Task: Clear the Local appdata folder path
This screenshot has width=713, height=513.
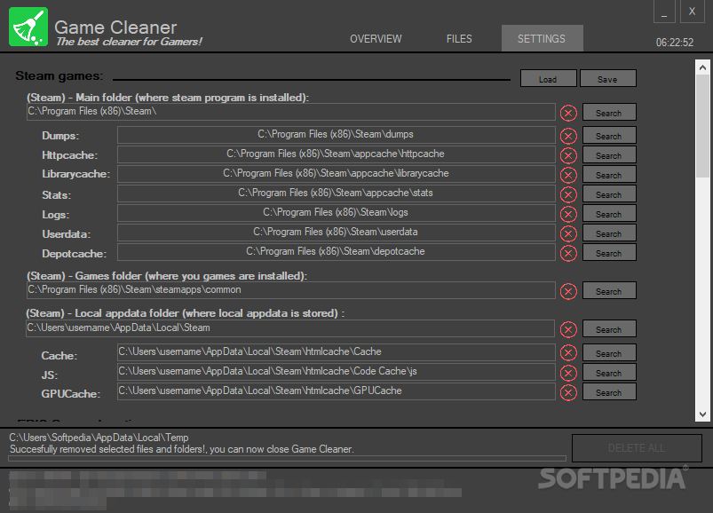Action: (568, 329)
